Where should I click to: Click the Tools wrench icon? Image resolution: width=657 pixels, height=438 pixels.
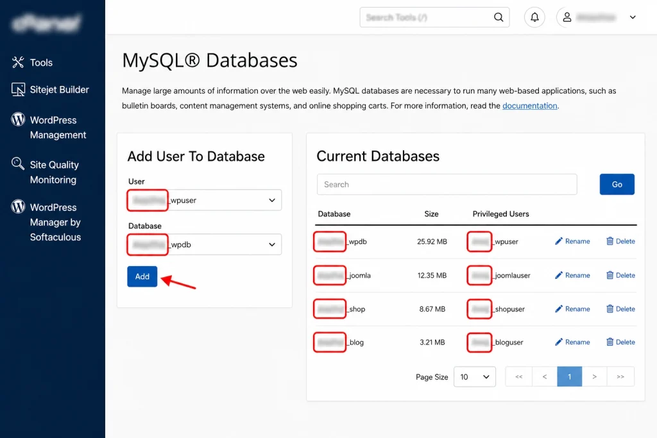click(17, 62)
